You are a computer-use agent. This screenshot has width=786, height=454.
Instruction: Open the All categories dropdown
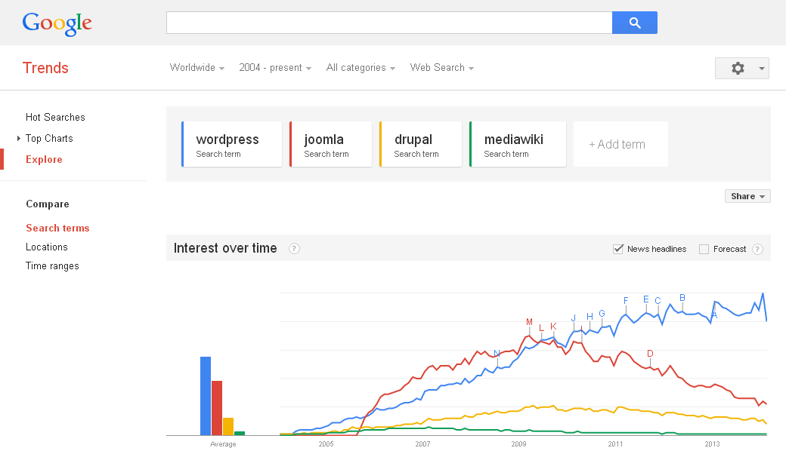[361, 68]
